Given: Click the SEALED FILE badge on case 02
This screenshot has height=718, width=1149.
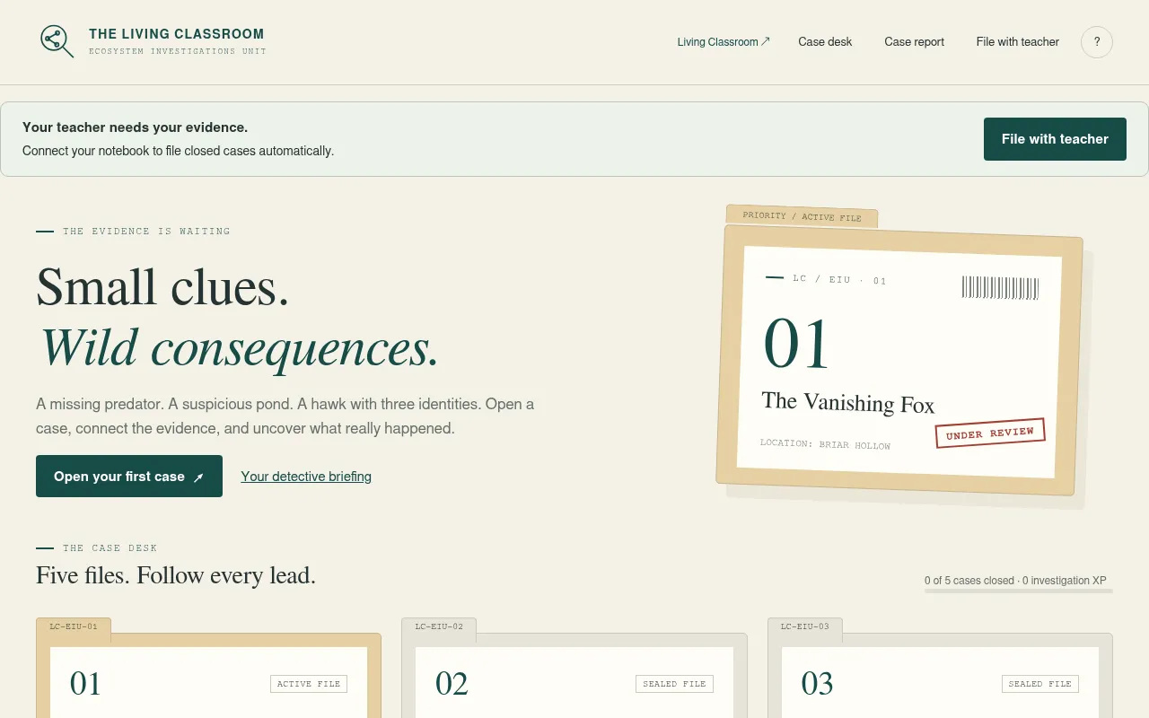Looking at the screenshot, I should [674, 684].
